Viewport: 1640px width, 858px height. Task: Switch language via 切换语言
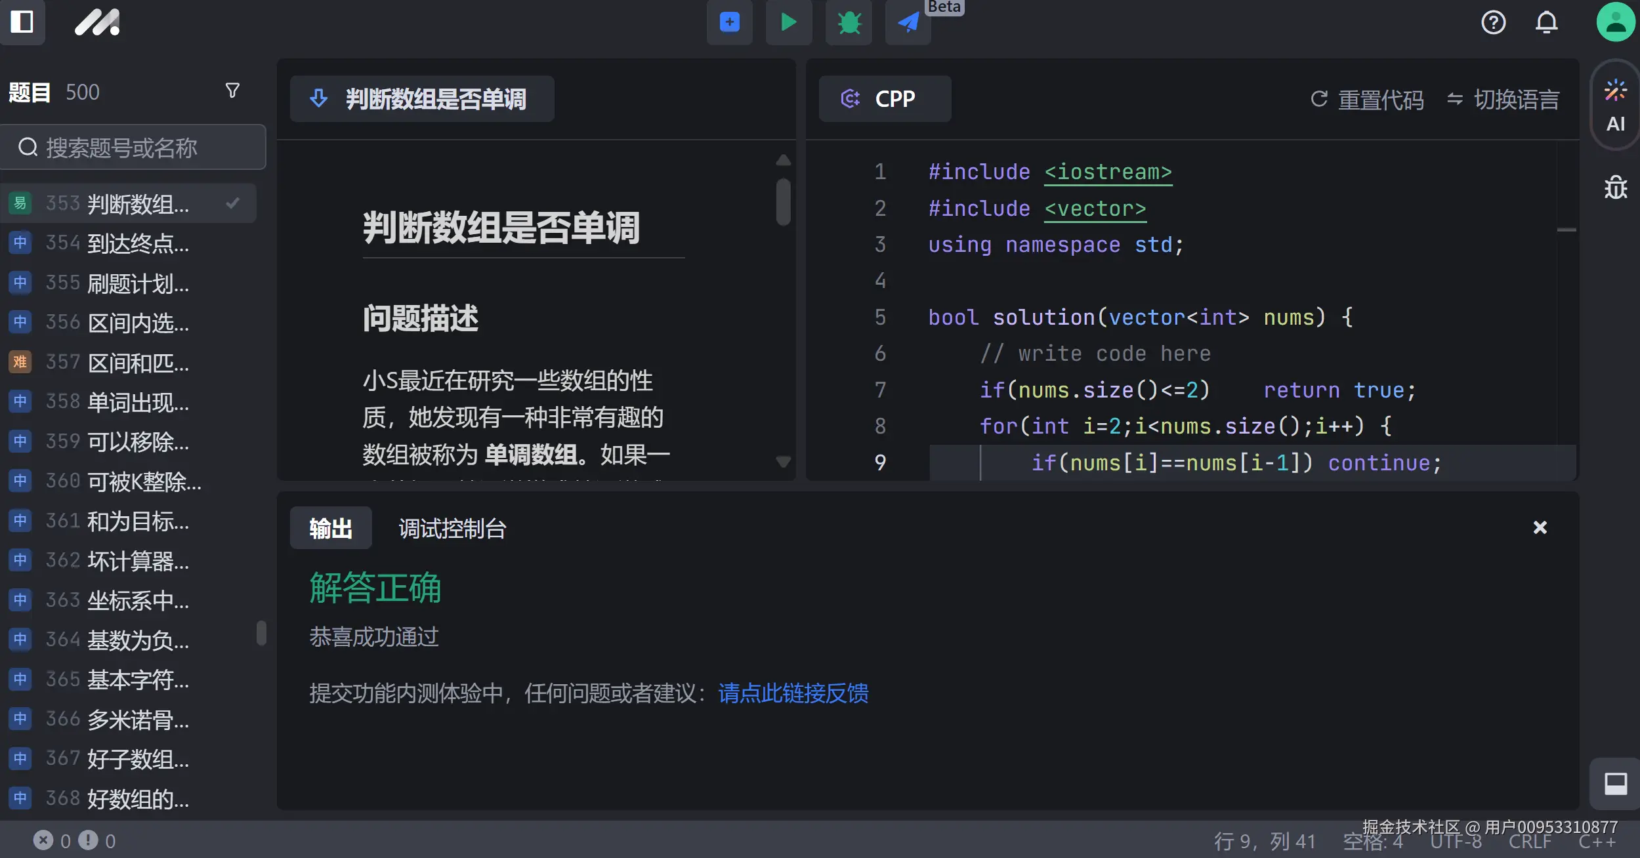point(1503,100)
